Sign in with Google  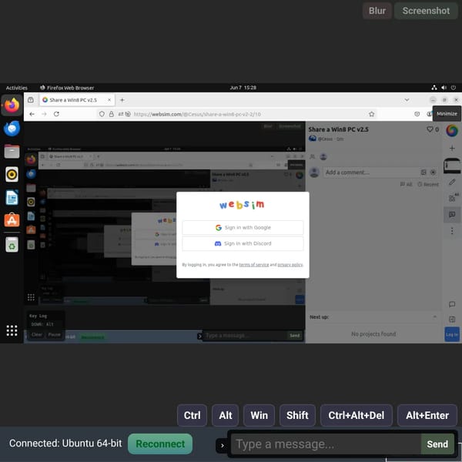[243, 227]
